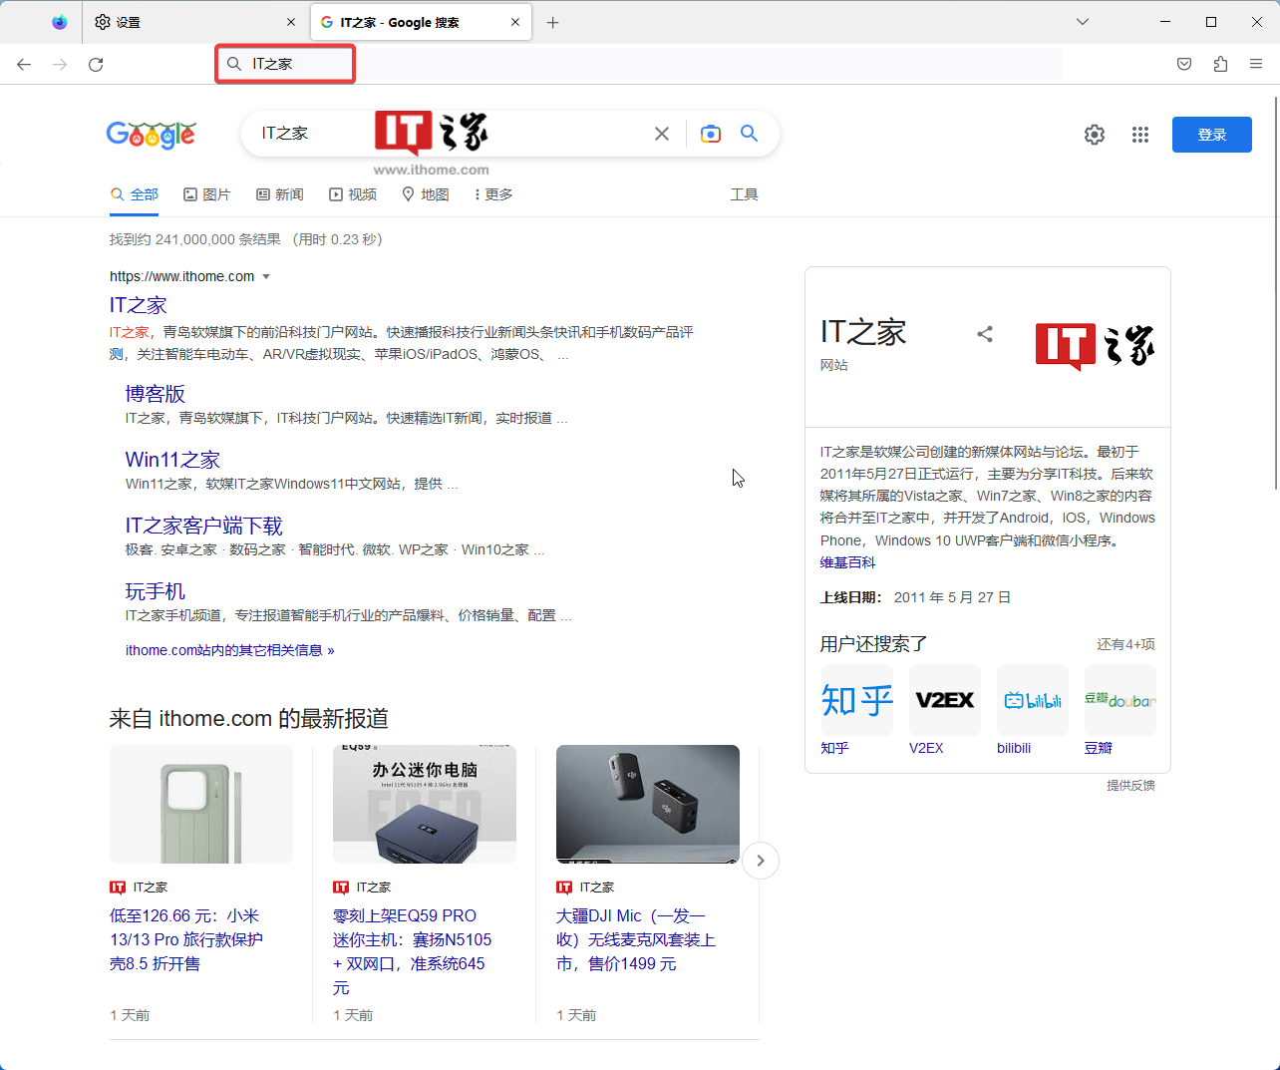
Task: Switch to 地图 results
Action: (426, 194)
